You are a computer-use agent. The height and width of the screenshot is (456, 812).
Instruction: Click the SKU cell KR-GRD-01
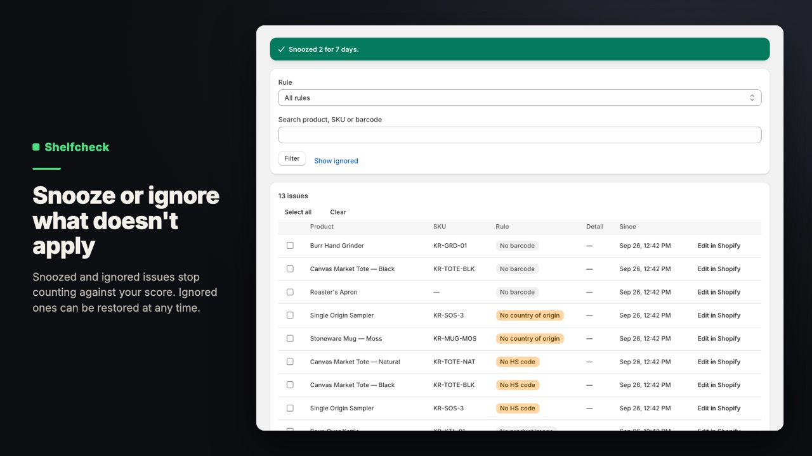click(x=450, y=246)
